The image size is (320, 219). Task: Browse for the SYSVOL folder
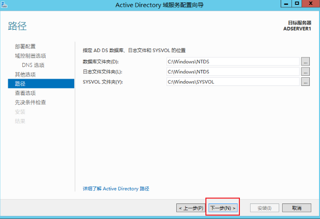(x=305, y=82)
